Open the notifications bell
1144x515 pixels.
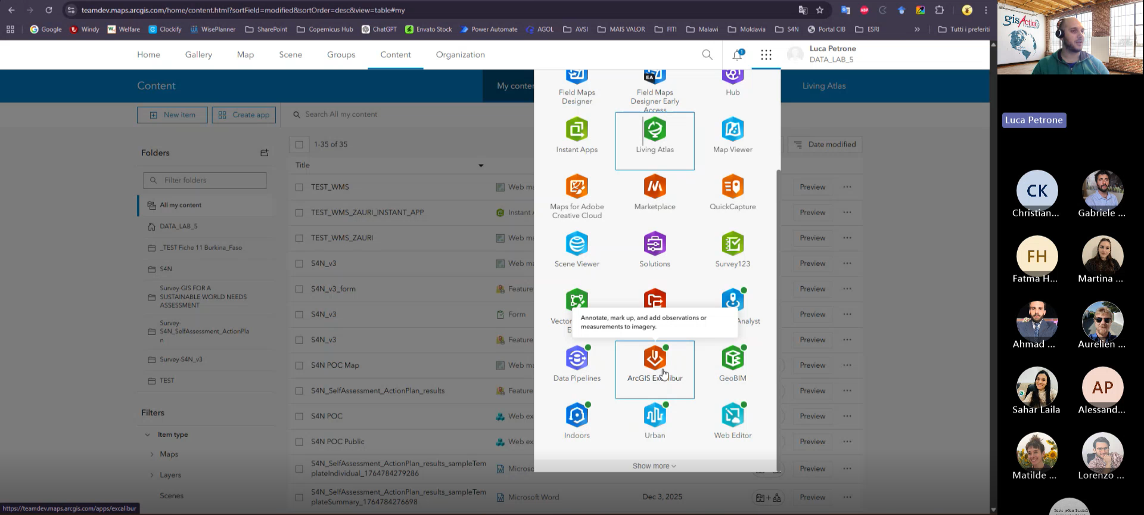click(x=737, y=55)
